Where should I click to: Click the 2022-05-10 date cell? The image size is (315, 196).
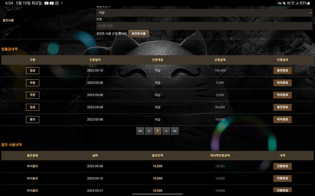pyautogui.click(x=95, y=71)
